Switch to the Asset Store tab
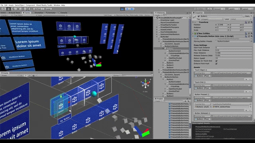This screenshot has width=255, height=143. 15,13
